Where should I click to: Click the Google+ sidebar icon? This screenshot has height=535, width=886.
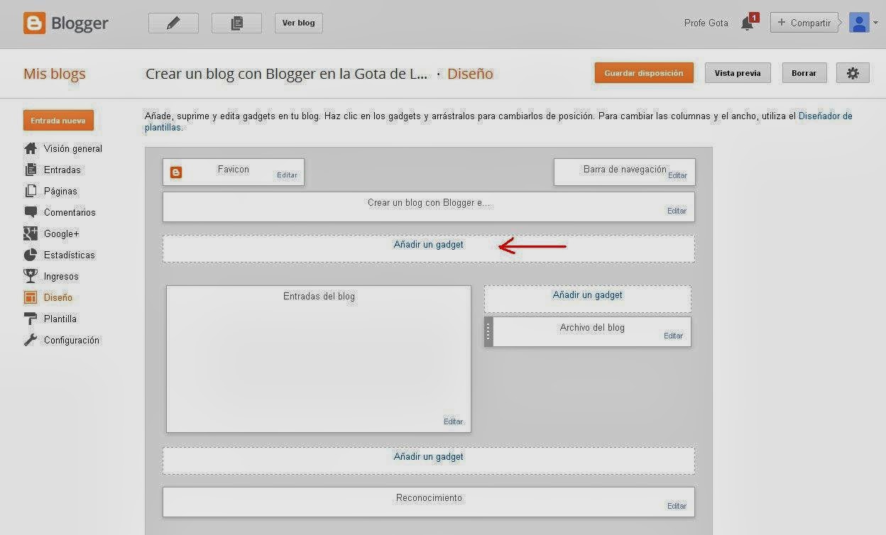click(31, 233)
